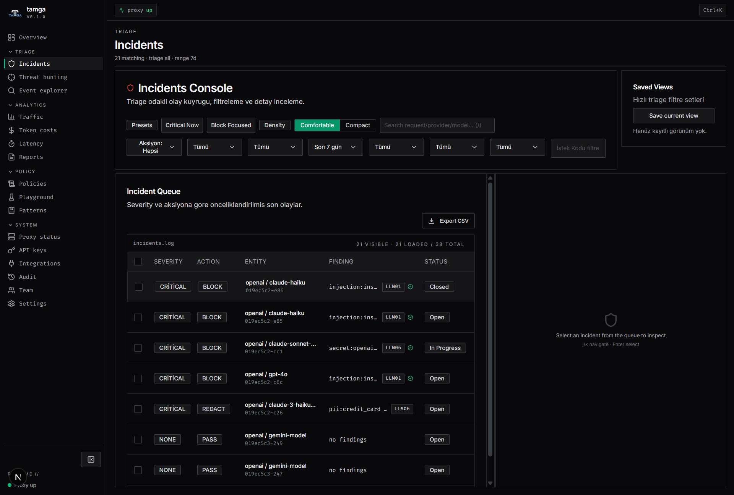The image size is (734, 495).
Task: Check the row for incident 019ec5c3-247
Action: click(x=138, y=470)
